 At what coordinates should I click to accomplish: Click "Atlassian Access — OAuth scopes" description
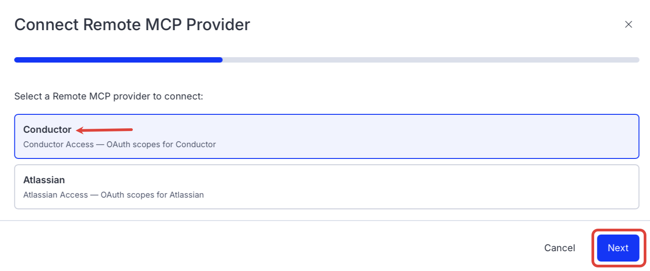(x=113, y=195)
